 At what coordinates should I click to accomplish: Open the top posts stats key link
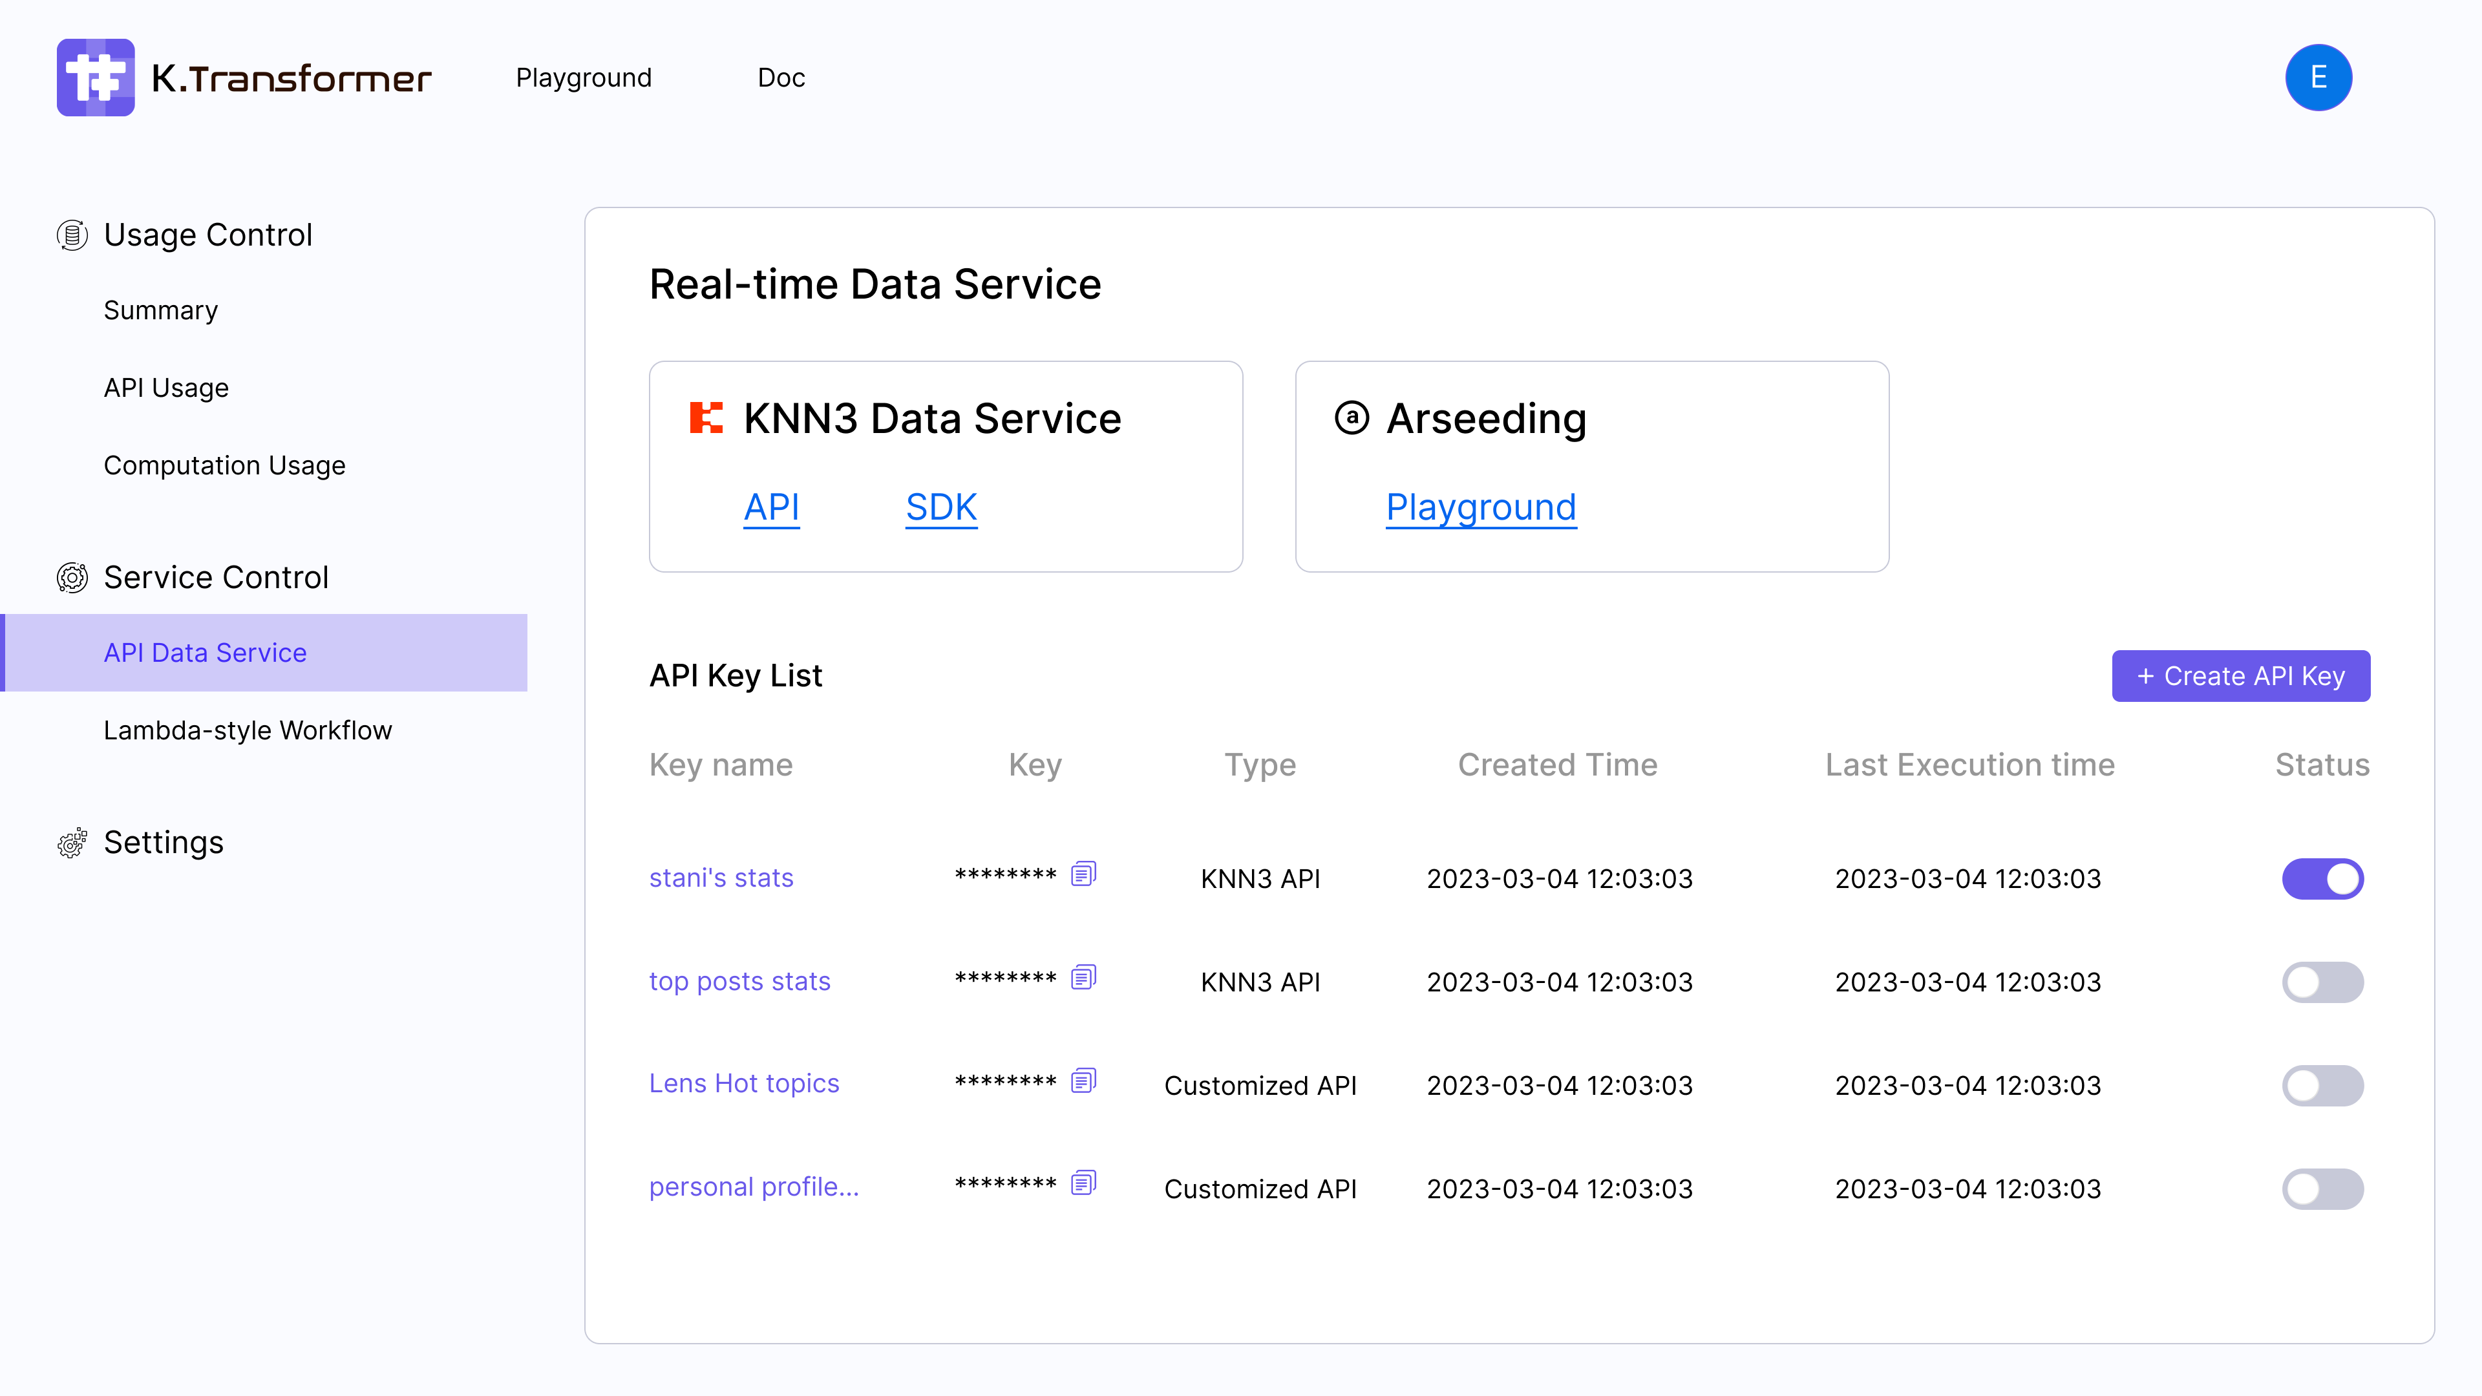tap(740, 981)
